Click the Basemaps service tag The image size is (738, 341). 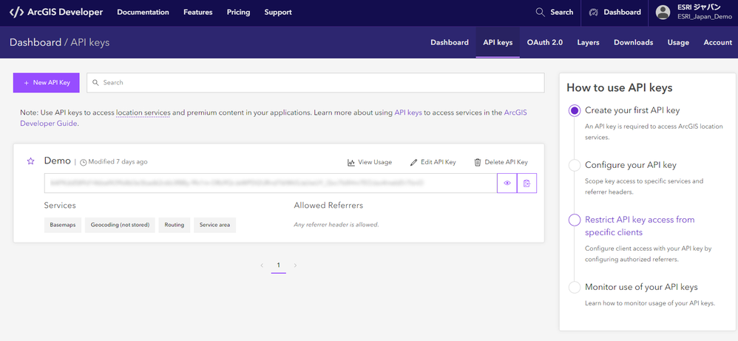63,225
